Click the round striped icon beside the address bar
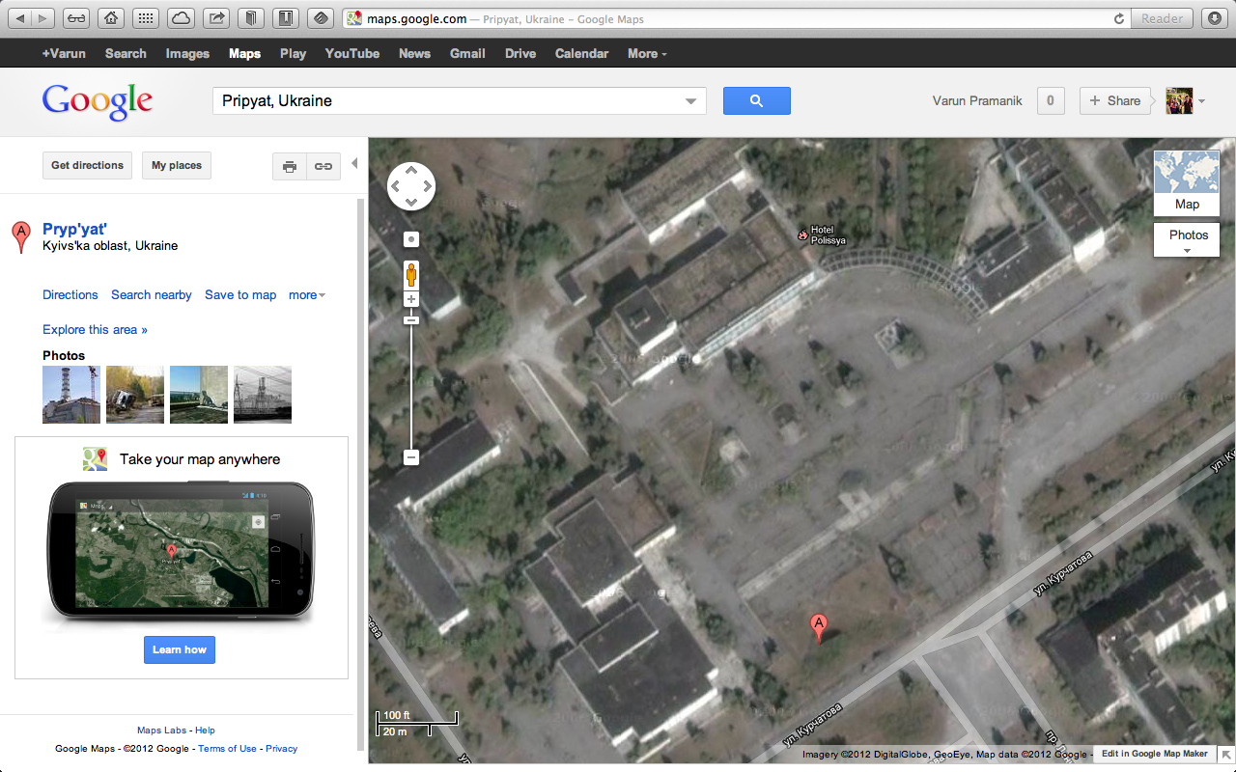The image size is (1236, 772). click(321, 18)
